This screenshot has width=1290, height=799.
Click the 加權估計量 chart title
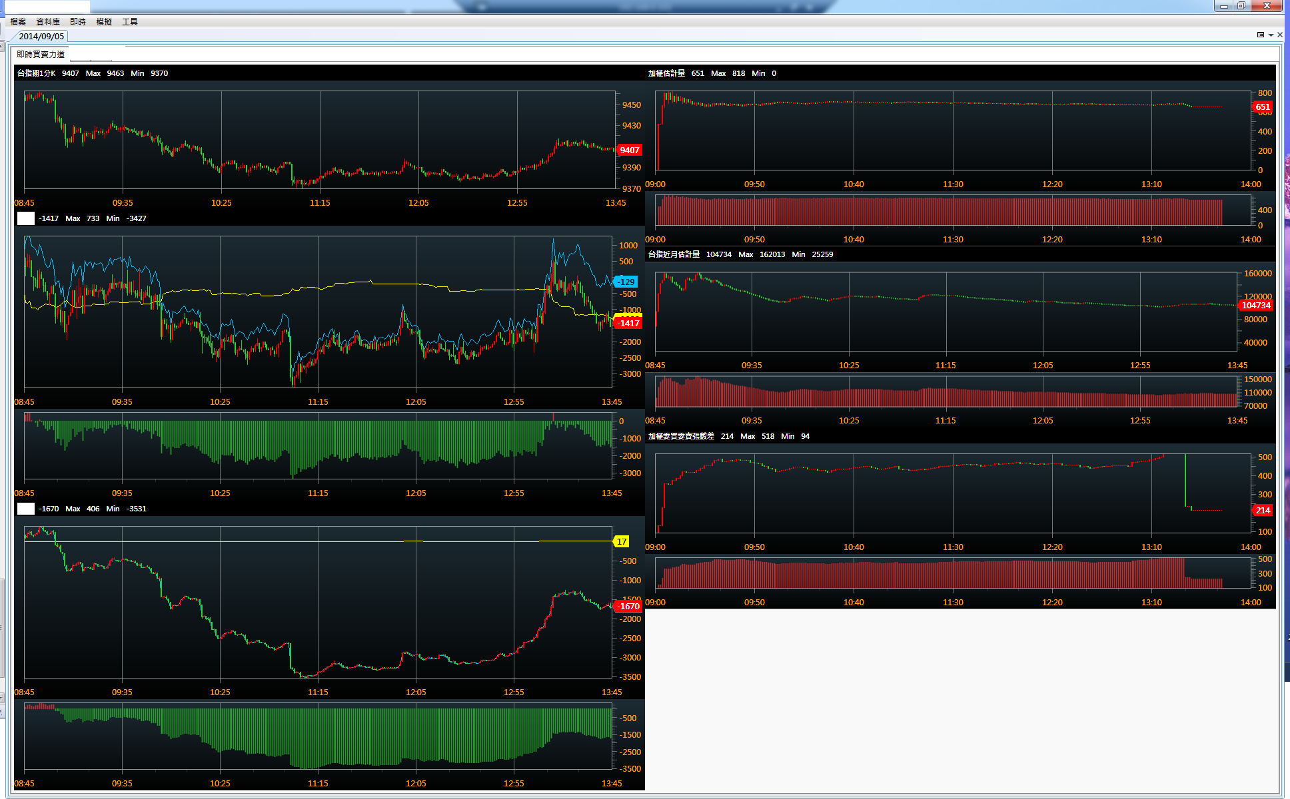(x=666, y=73)
